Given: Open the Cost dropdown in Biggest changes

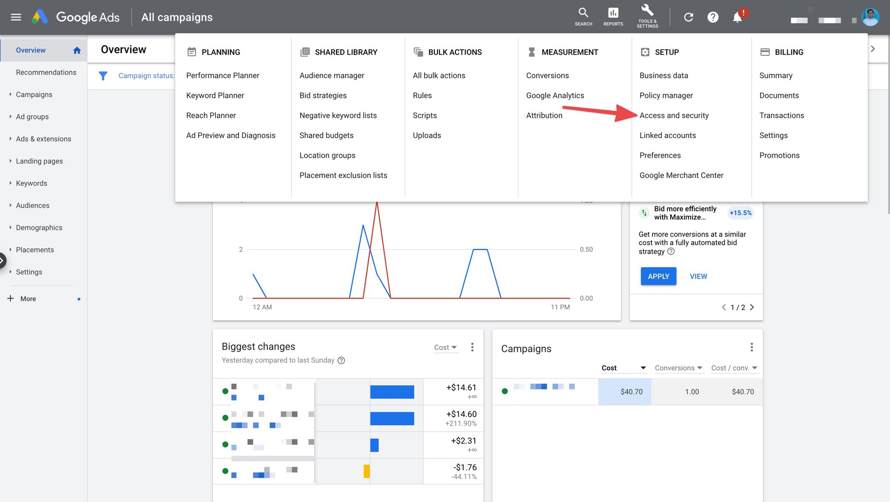Looking at the screenshot, I should coord(445,348).
